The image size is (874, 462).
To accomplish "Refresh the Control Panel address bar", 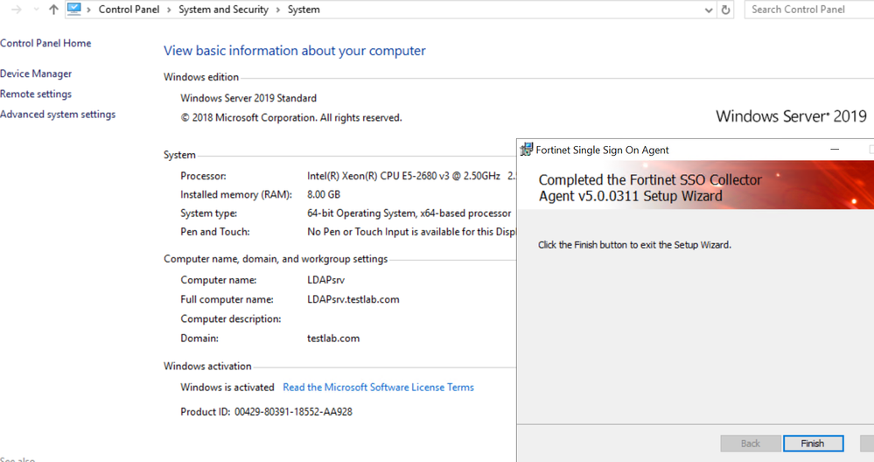I will (x=725, y=10).
